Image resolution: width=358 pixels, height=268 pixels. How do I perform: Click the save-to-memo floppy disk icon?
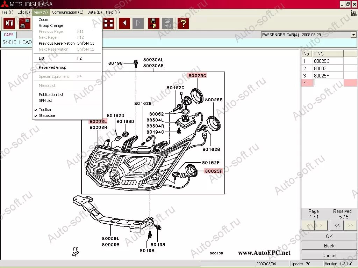tap(154, 23)
